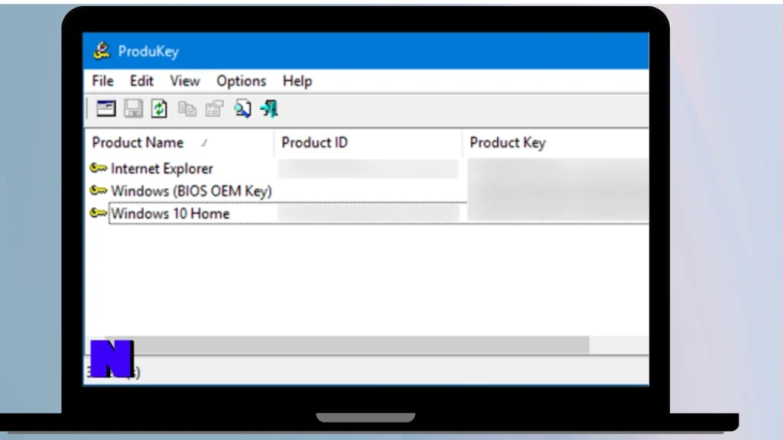Click the ProduKey app icon in title bar
The height and width of the screenshot is (440, 783).
pos(102,50)
